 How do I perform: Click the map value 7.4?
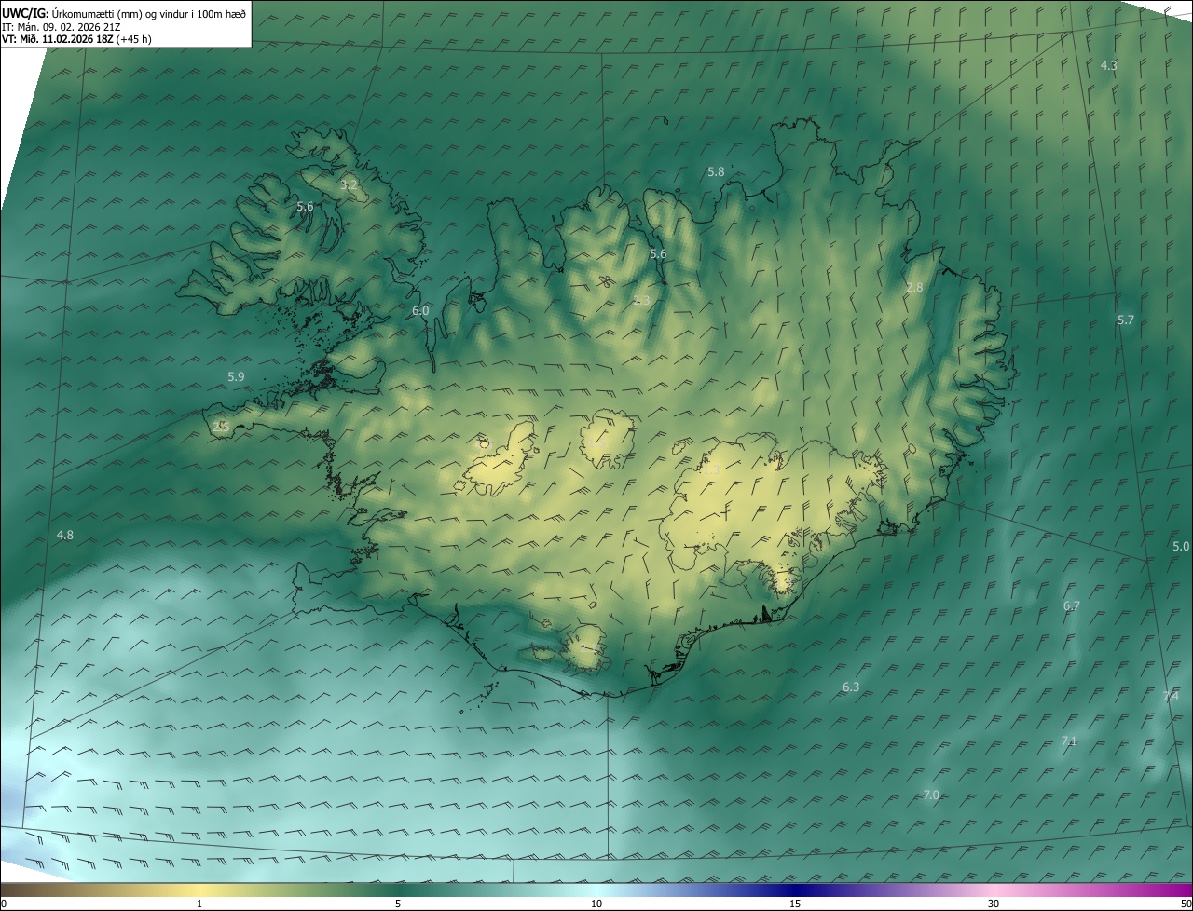coord(1172,697)
